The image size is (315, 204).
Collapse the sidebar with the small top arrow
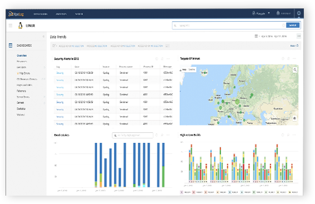43,37
